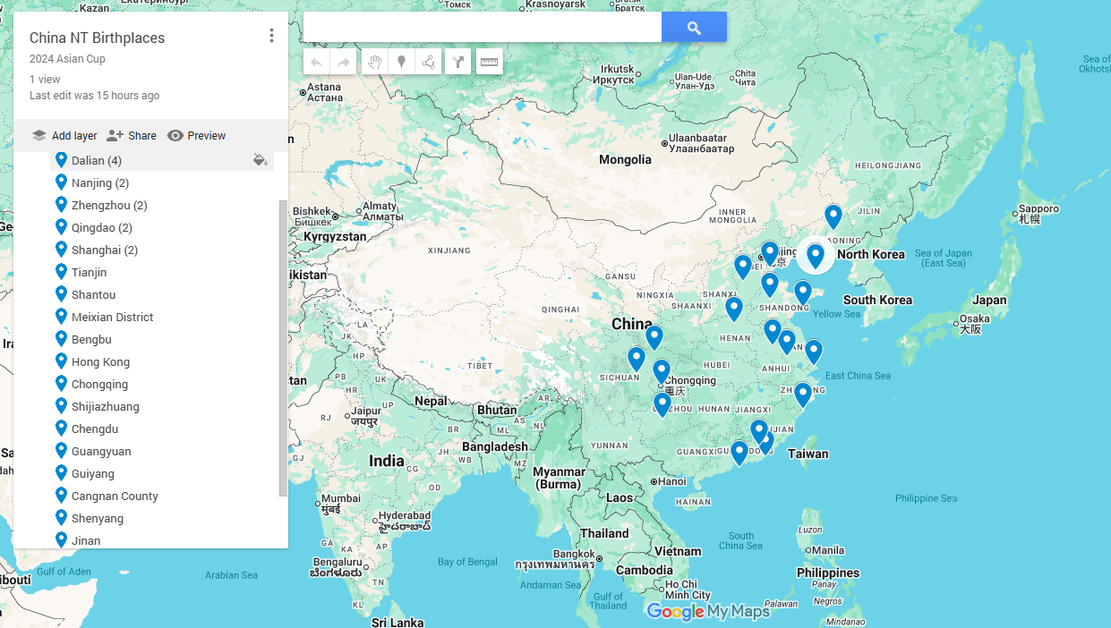Click the add-person icon next to Share
Viewport: 1111px width, 628px height.
115,136
